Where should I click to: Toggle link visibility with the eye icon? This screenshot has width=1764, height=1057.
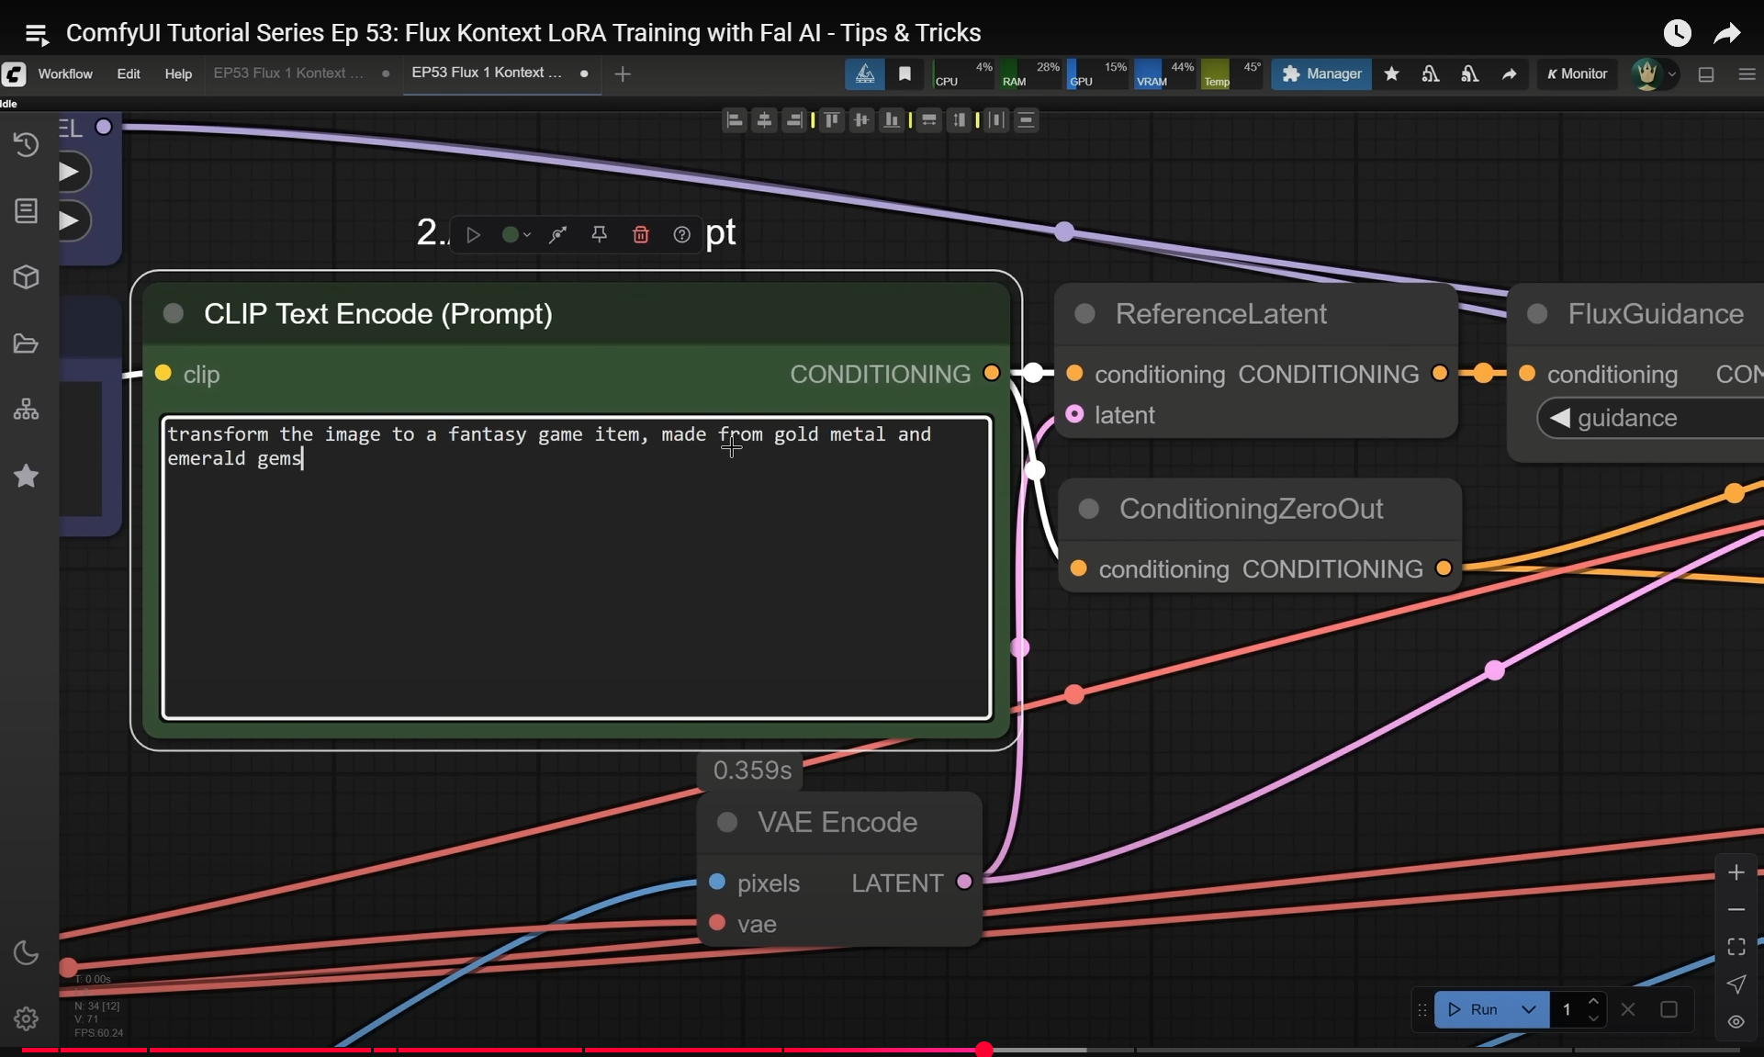(x=1736, y=1022)
